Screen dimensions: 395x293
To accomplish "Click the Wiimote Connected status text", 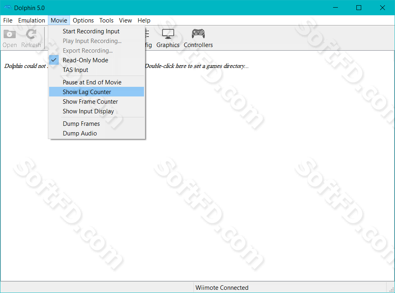I will coord(222,287).
